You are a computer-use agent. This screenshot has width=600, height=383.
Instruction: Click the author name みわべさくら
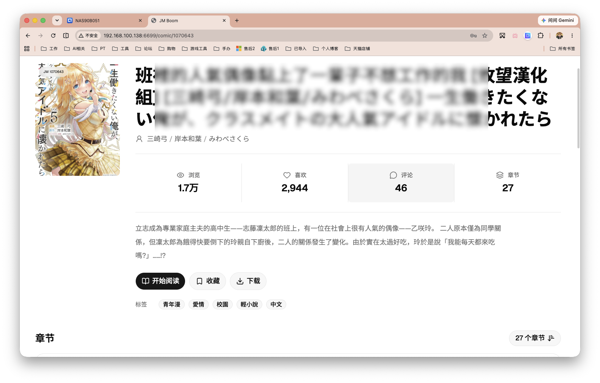coord(229,139)
